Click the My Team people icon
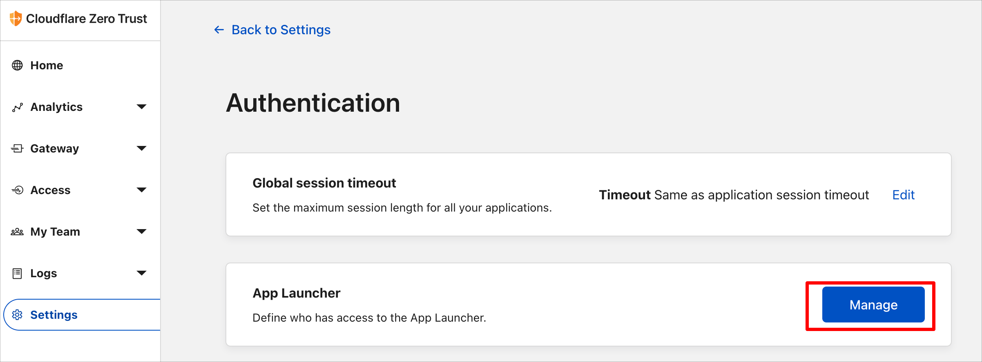982x362 pixels. coord(17,232)
